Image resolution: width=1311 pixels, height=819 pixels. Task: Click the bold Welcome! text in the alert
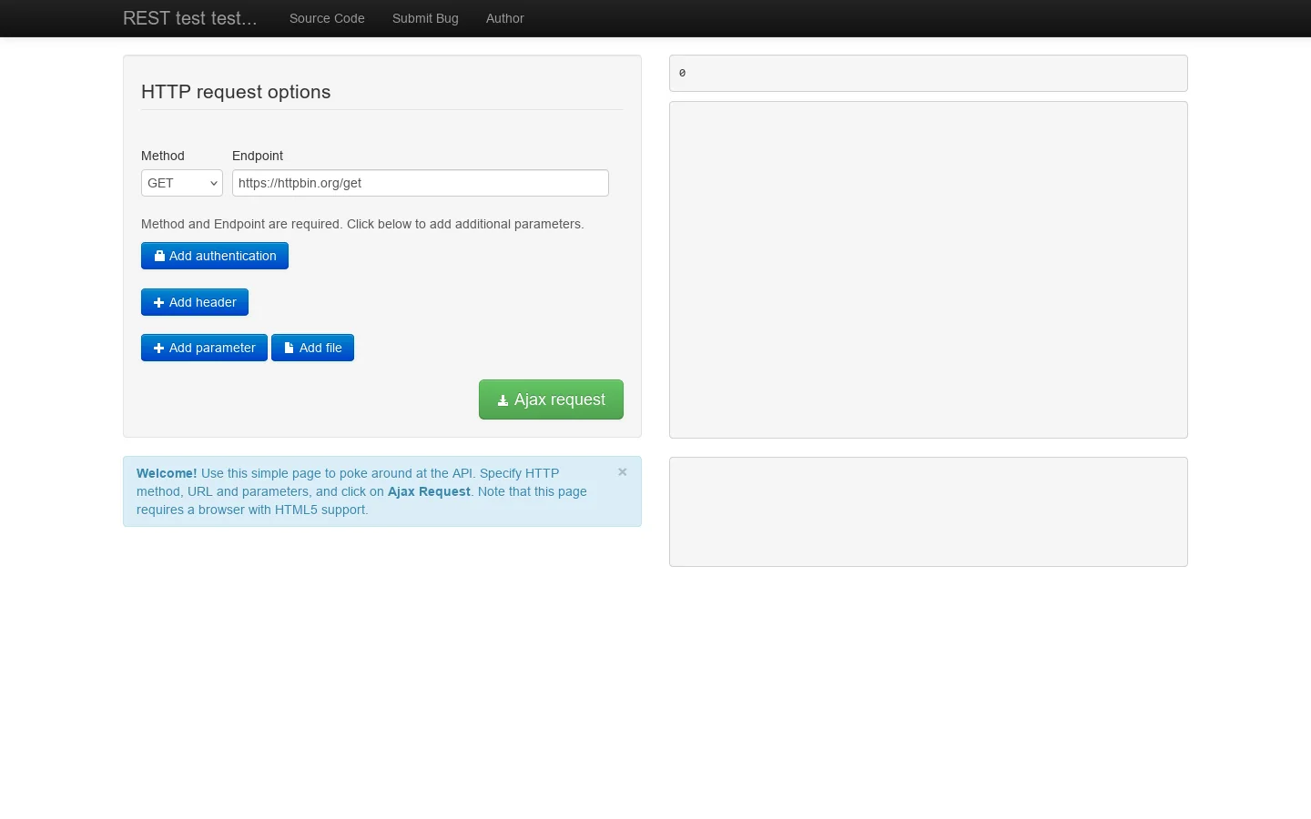(x=167, y=473)
